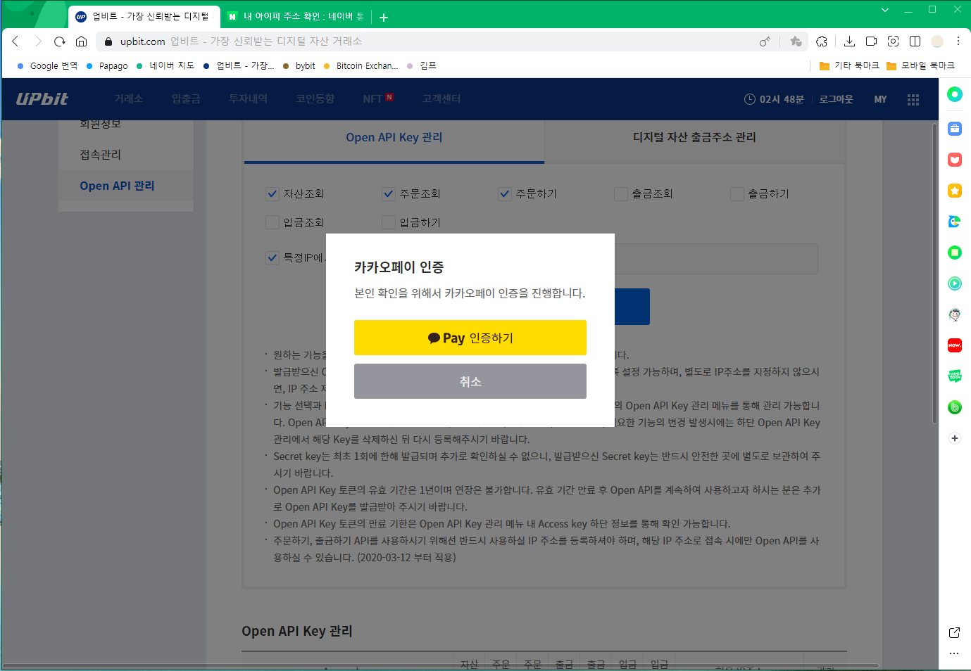Enable the 출금조회 checkbox

(x=621, y=194)
